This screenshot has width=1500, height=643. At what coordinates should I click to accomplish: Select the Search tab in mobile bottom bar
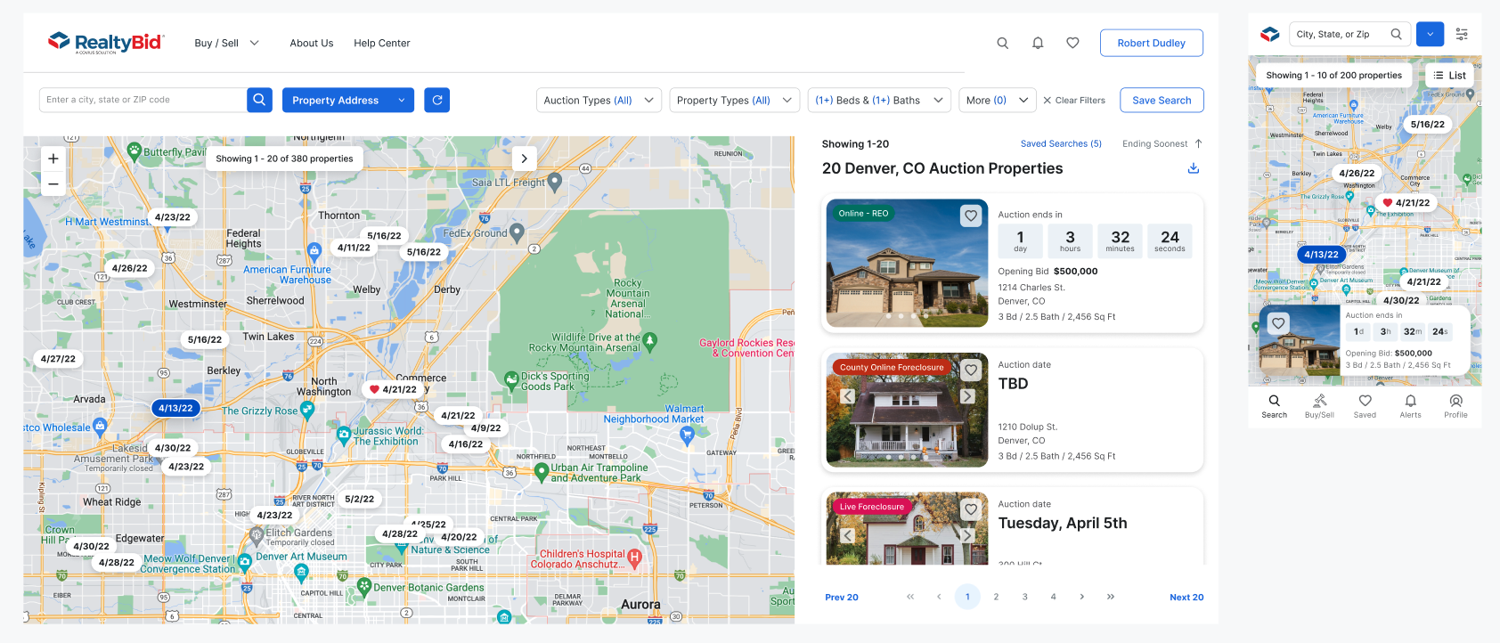point(1274,406)
